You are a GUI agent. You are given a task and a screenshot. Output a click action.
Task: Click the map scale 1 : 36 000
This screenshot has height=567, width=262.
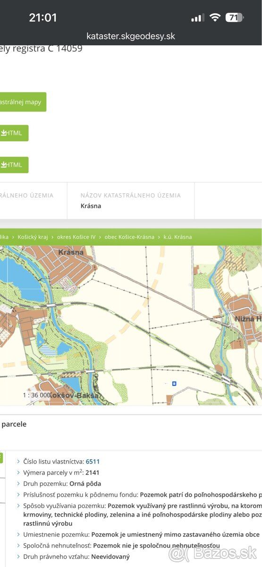coord(36,395)
